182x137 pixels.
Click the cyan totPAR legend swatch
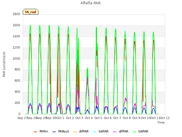coord(95,132)
